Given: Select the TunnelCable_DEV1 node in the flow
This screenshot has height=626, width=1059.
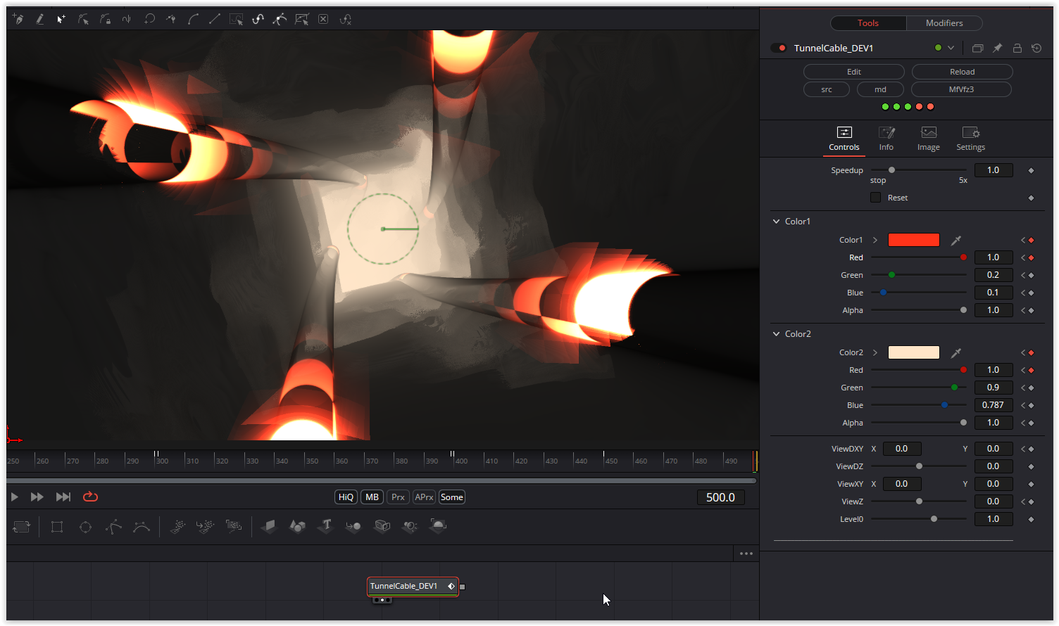Looking at the screenshot, I should click(x=413, y=586).
